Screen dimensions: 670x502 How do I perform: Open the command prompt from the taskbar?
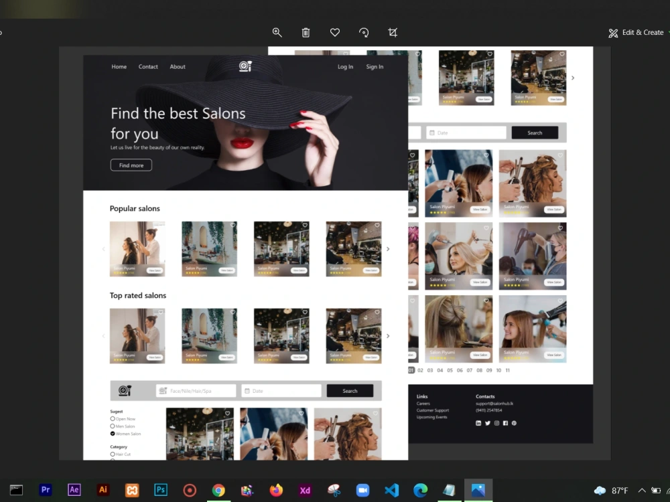tap(16, 490)
